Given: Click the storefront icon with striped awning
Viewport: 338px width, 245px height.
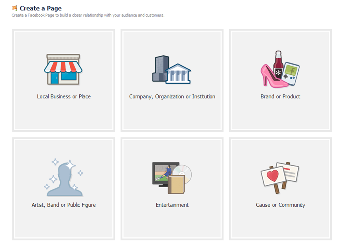Looking at the screenshot, I should pos(63,69).
